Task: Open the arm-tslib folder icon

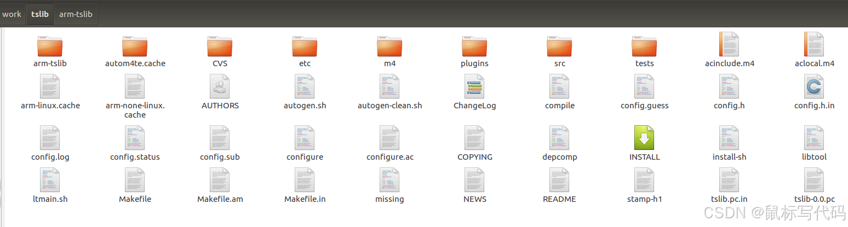Action: (50, 46)
